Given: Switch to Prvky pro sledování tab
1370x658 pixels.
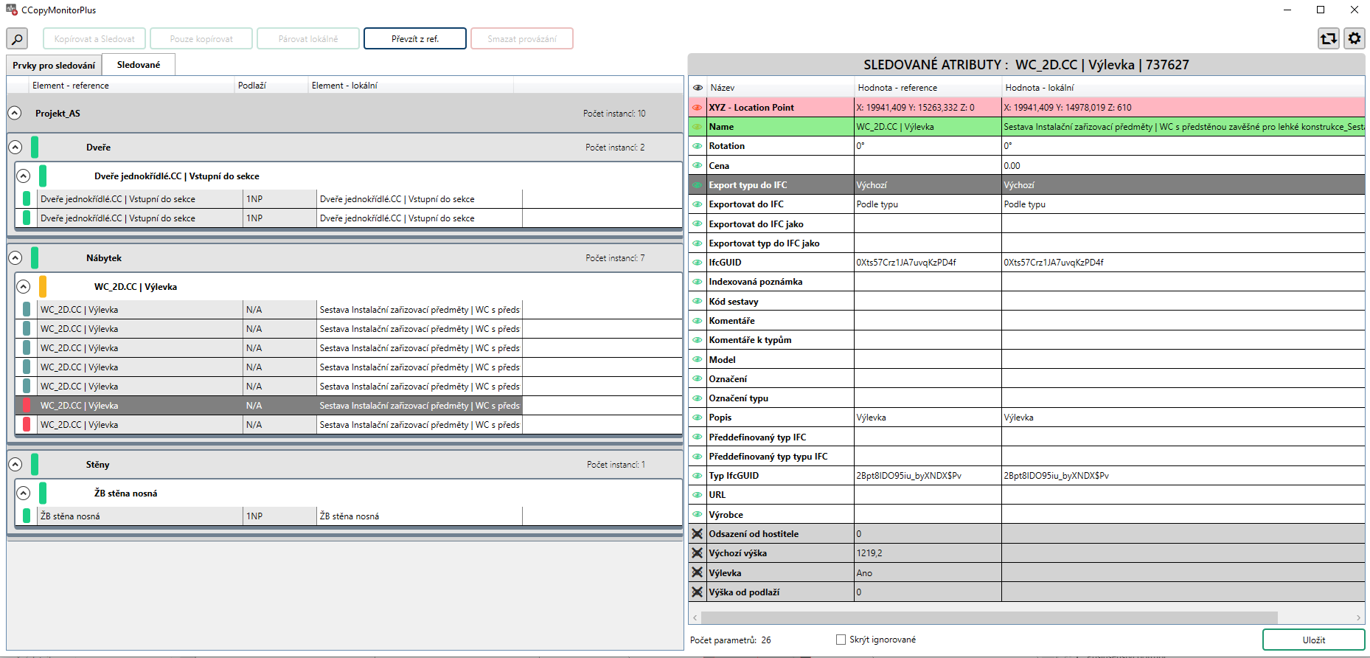Looking at the screenshot, I should tap(54, 66).
